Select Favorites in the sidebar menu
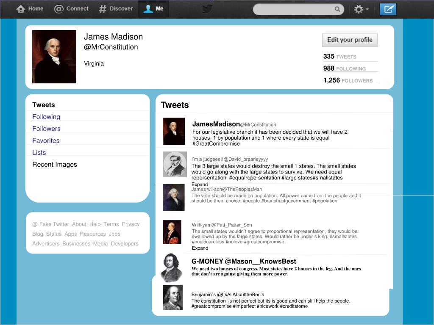Viewport: 434px width, 325px height. coord(46,140)
